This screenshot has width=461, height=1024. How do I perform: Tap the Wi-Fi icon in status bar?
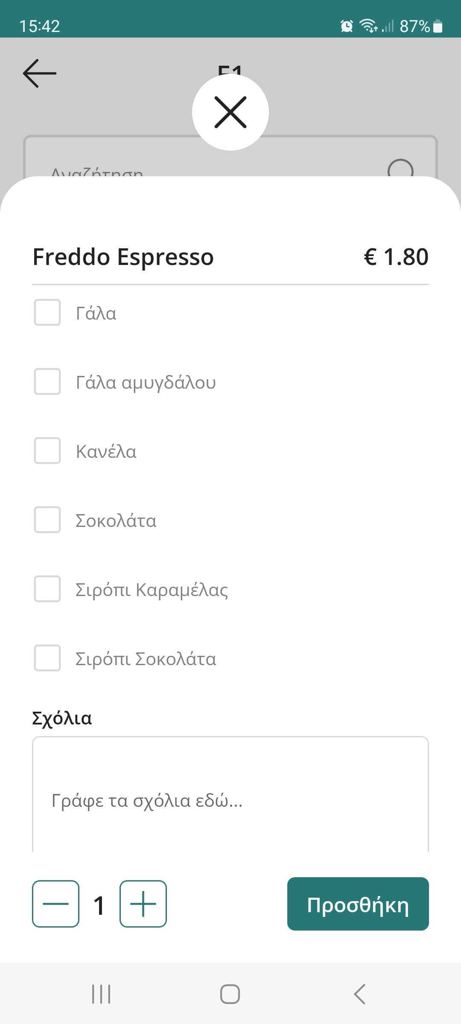[x=368, y=26]
